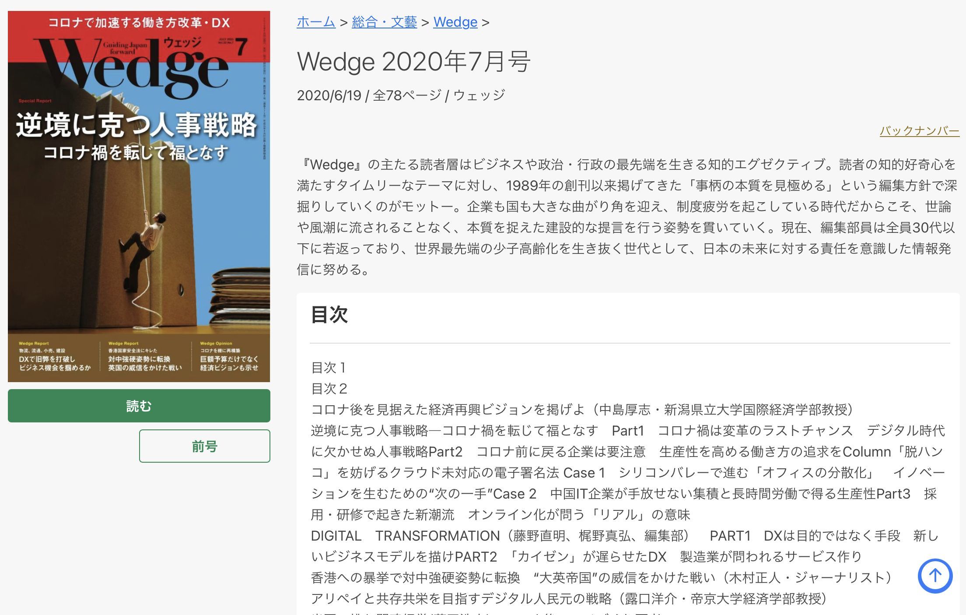This screenshot has height=615, width=966.
Task: Open the 総合・文藝 breadcrumb link
Action: pyautogui.click(x=384, y=22)
